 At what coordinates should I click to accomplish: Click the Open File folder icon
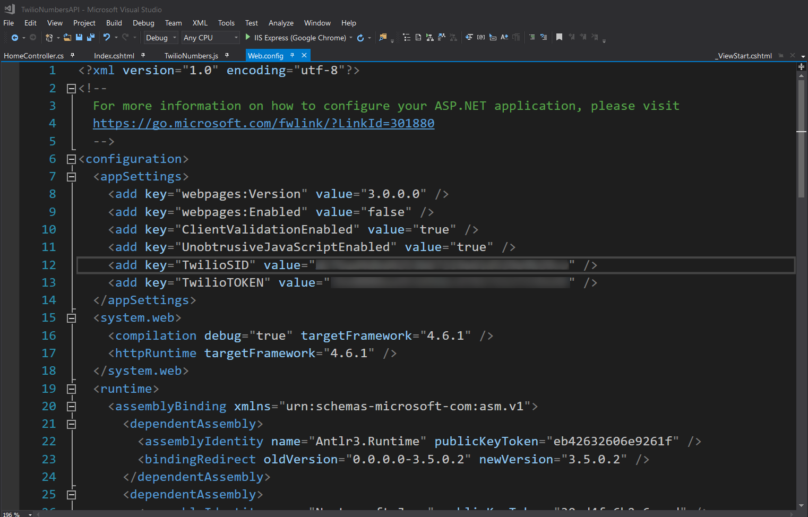[x=67, y=38]
